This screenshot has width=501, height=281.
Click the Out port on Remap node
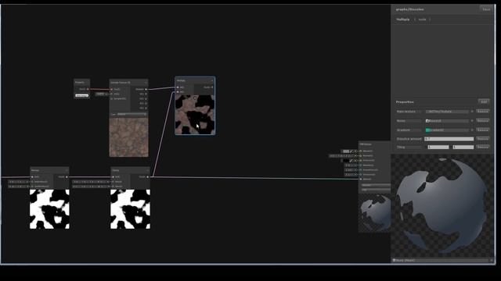pos(67,177)
